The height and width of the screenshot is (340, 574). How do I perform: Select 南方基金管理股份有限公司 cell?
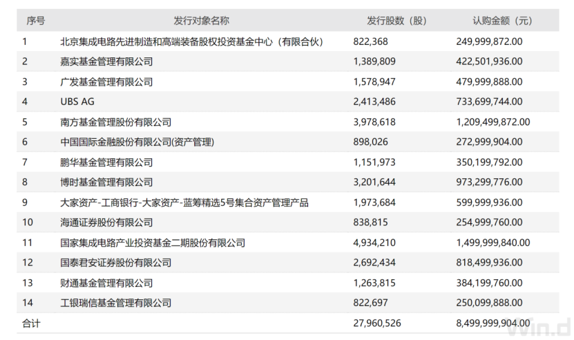(x=115, y=122)
